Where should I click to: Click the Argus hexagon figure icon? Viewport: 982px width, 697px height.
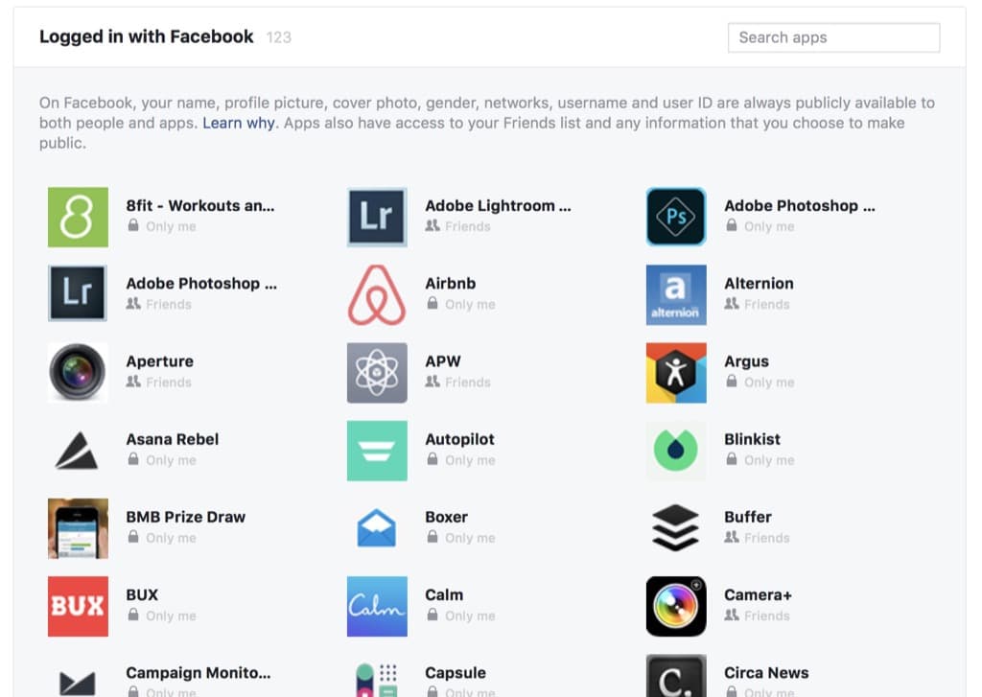tap(676, 373)
